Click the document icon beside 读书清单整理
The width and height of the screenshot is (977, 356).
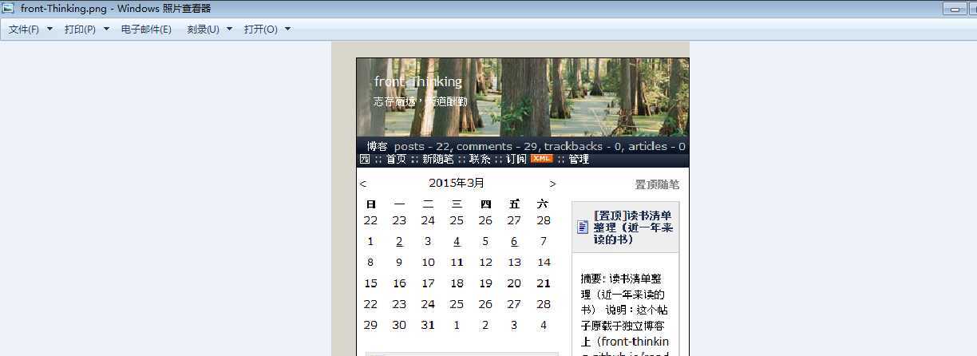click(583, 227)
